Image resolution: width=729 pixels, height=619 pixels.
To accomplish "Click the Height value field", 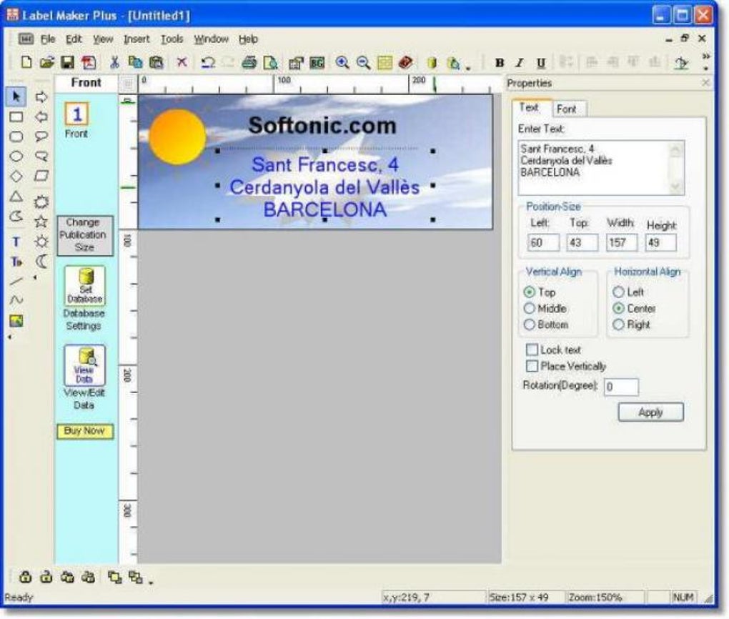I will coord(660,242).
